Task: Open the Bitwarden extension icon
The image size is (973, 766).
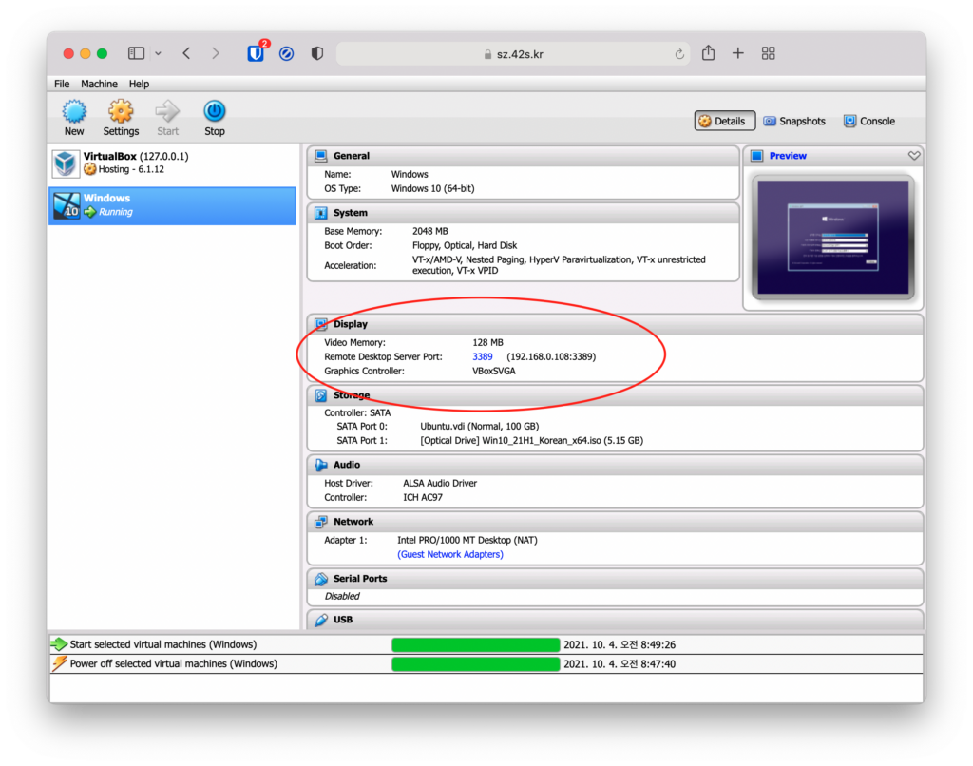Action: click(x=256, y=53)
